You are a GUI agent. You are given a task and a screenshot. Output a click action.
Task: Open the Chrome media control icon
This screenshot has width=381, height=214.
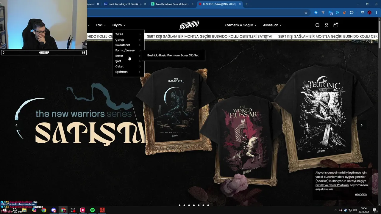(x=362, y=12)
